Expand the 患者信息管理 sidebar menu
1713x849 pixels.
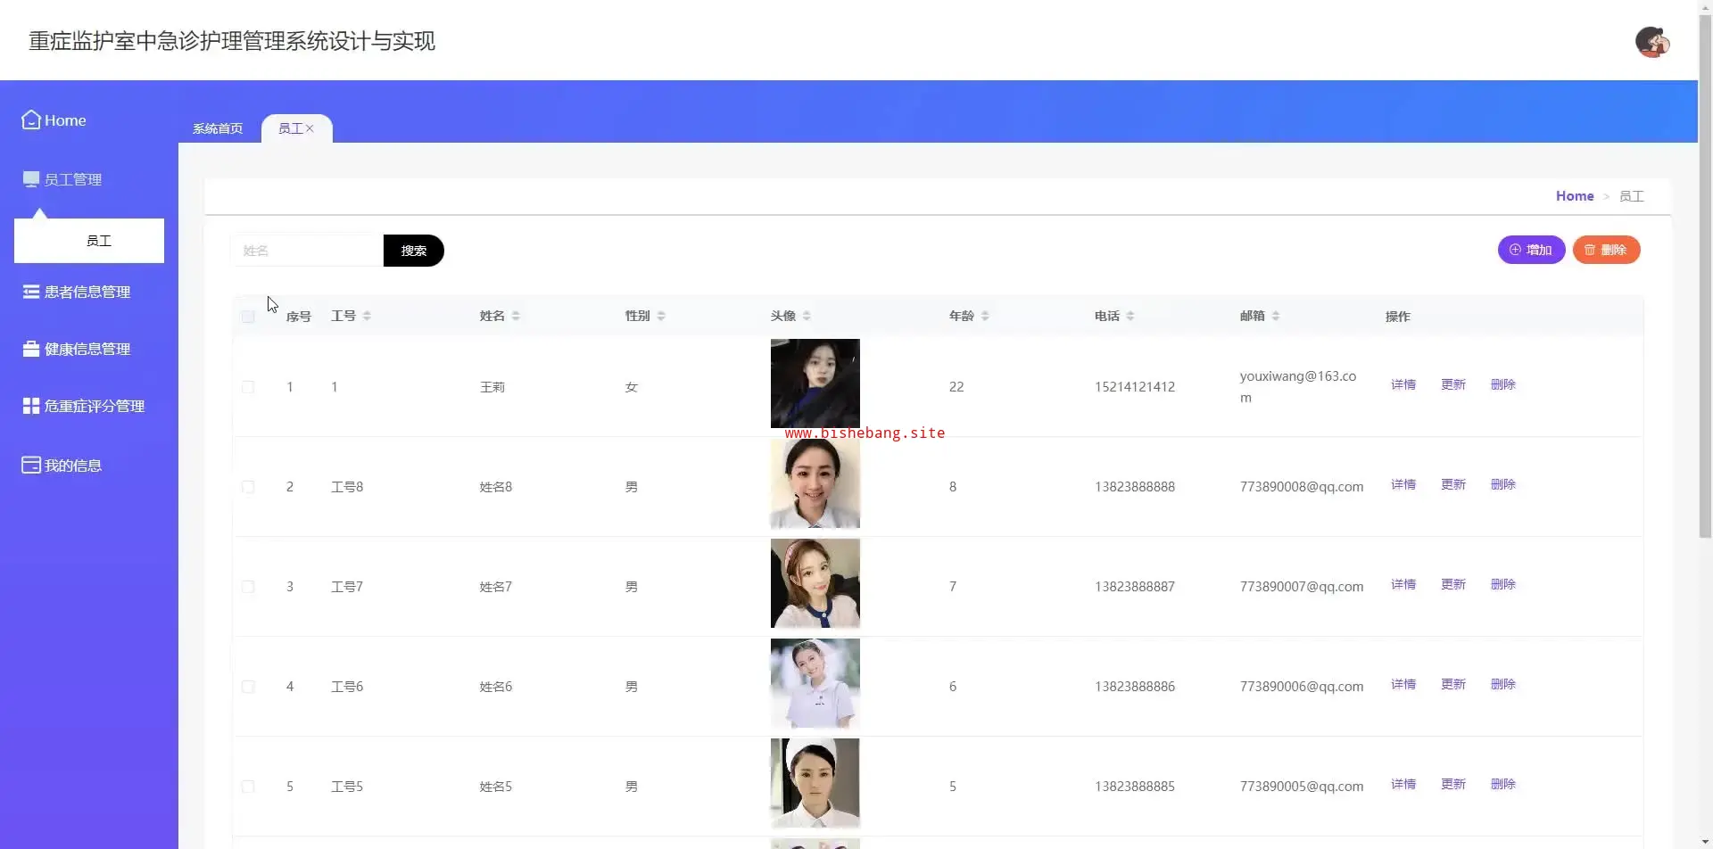click(x=89, y=292)
